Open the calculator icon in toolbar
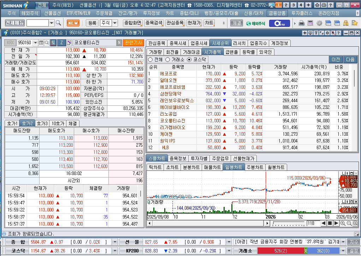361x256 pixels. click(x=310, y=23)
